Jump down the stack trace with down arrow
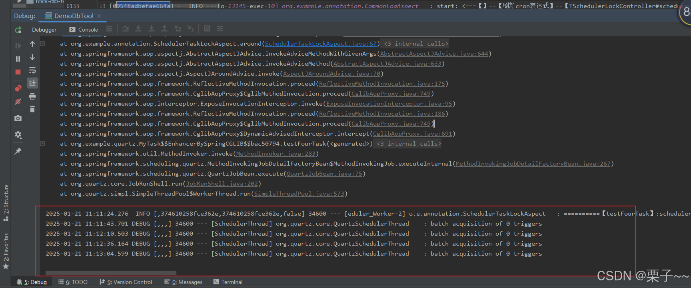The width and height of the screenshot is (691, 288). tap(32, 57)
